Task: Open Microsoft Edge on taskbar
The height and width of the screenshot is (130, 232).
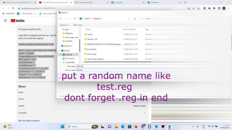Action: (x=123, y=127)
